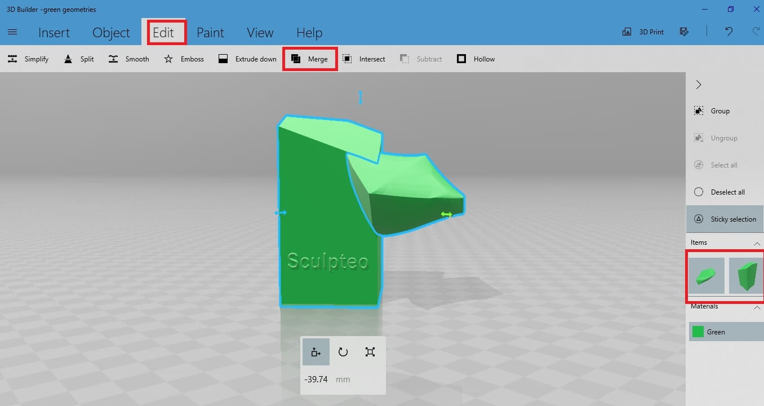Click the Simplify tool icon
The image size is (764, 406).
[12, 59]
